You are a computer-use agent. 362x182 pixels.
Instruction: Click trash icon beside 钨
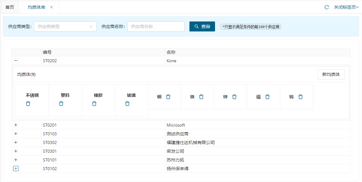[301, 97]
